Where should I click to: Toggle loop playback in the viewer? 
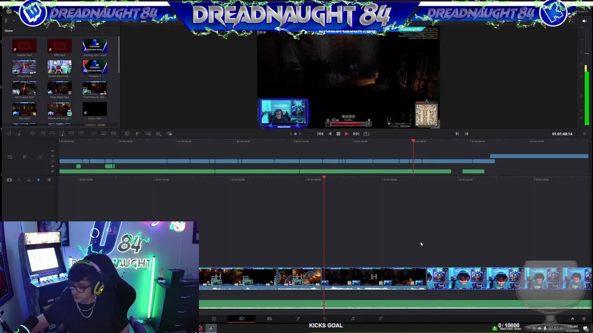pyautogui.click(x=366, y=134)
